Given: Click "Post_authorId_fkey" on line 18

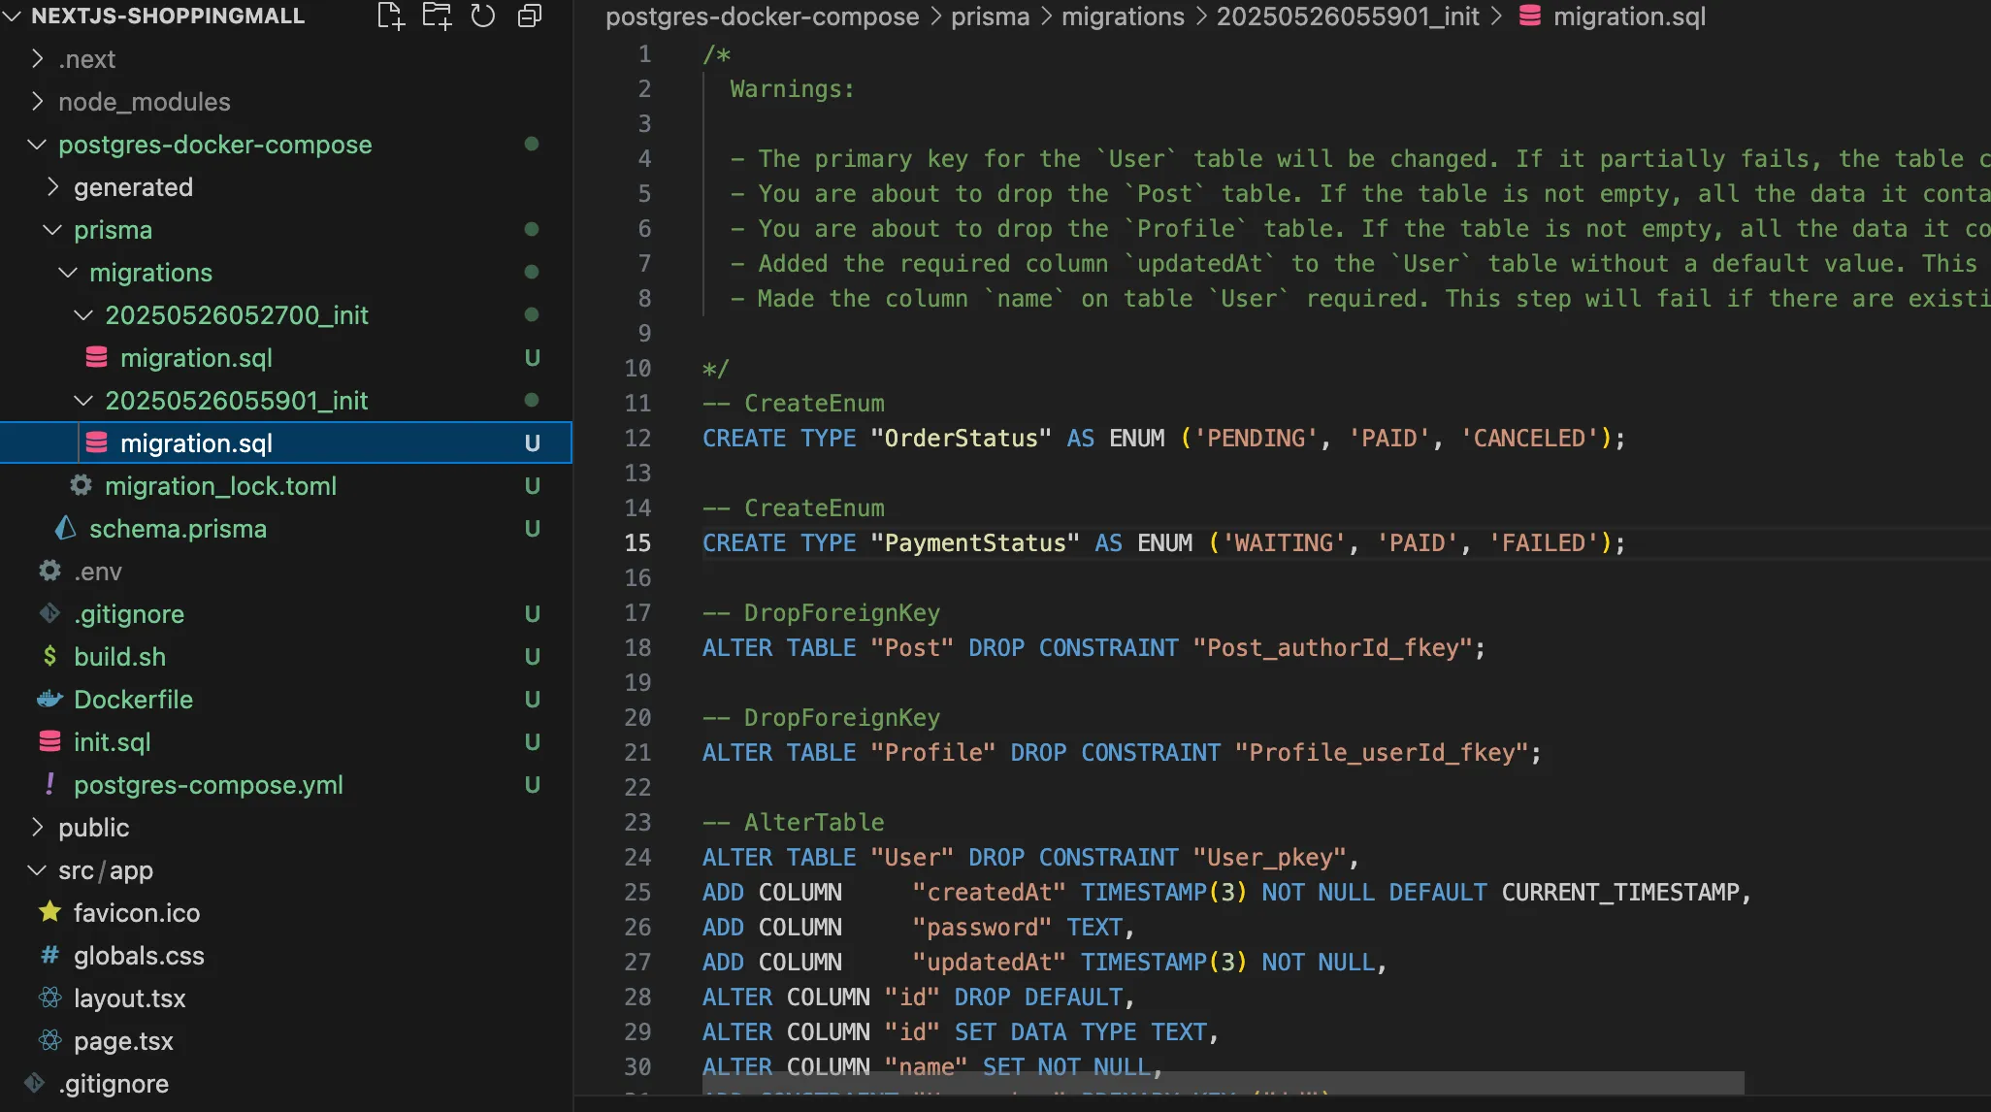Looking at the screenshot, I should [x=1333, y=647].
